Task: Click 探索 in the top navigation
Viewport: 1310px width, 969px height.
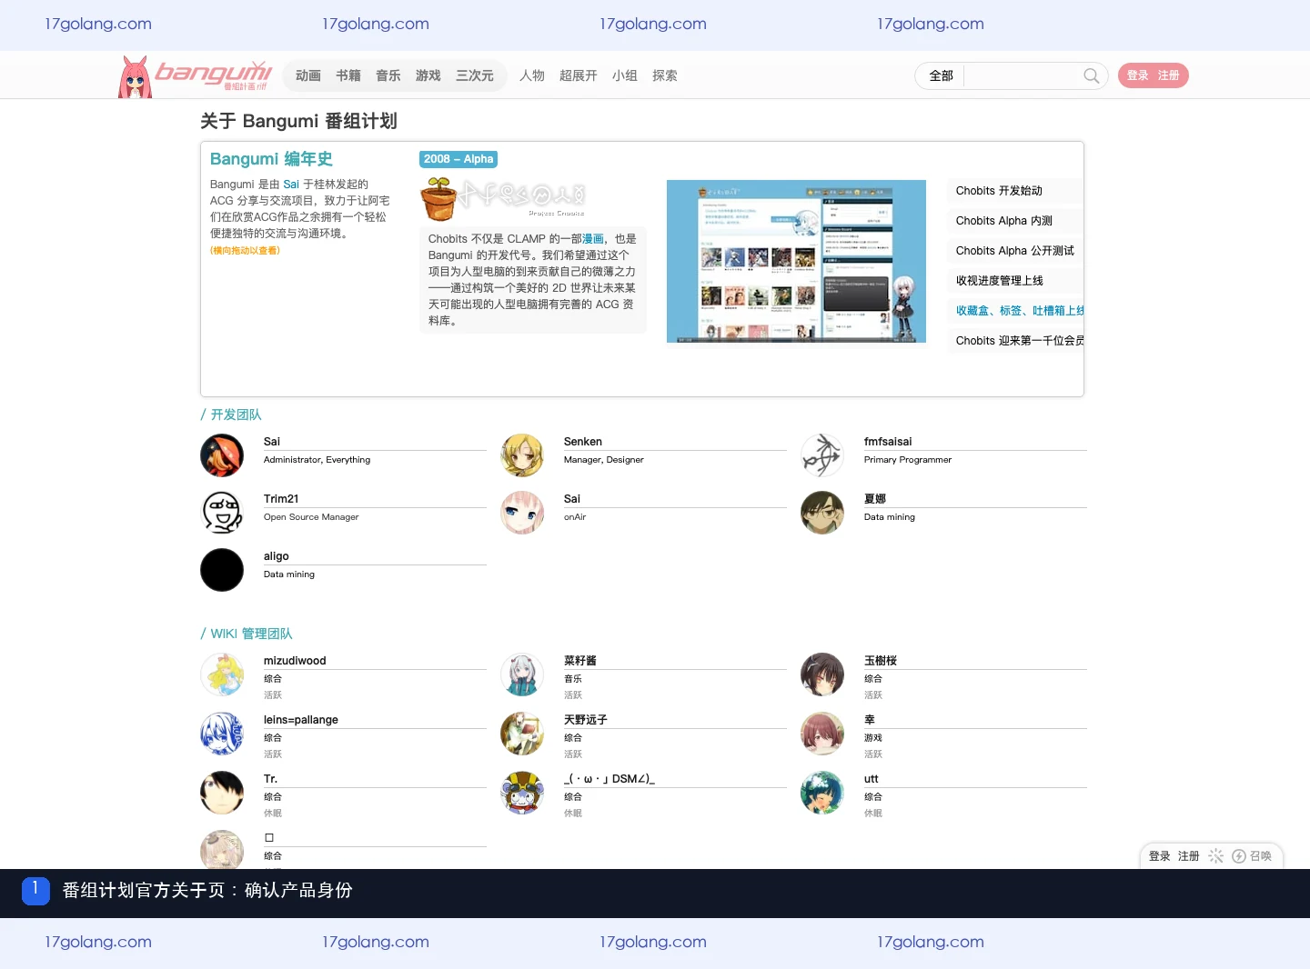Action: pos(665,75)
